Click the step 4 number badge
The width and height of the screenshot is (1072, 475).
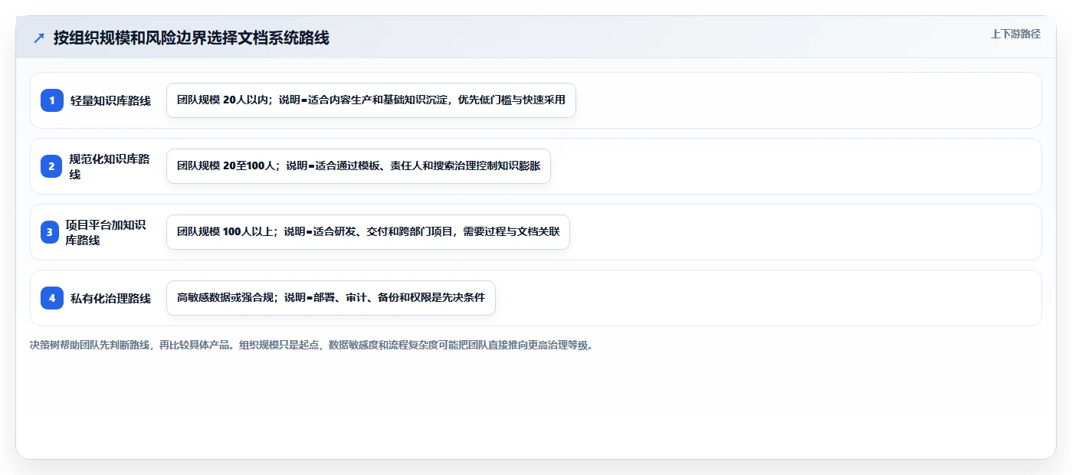(x=52, y=298)
